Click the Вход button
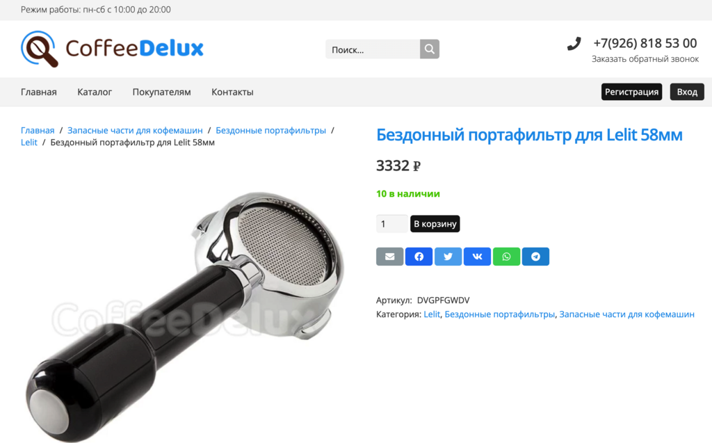 pyautogui.click(x=687, y=92)
